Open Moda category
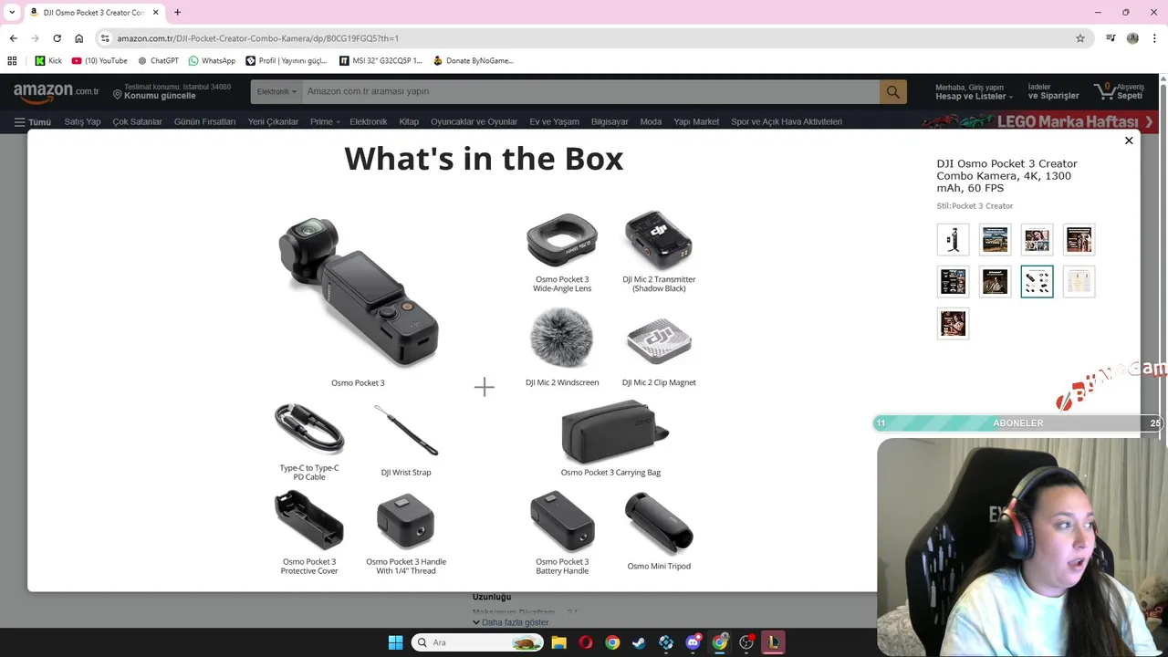The height and width of the screenshot is (657, 1168). coord(651,121)
